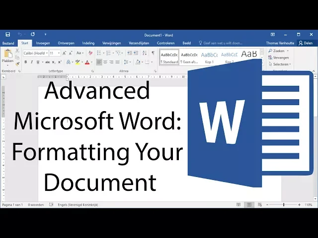Viewport: 318px width, 238px height.
Task: Clear all formatting with eraser icon
Action: point(90,53)
